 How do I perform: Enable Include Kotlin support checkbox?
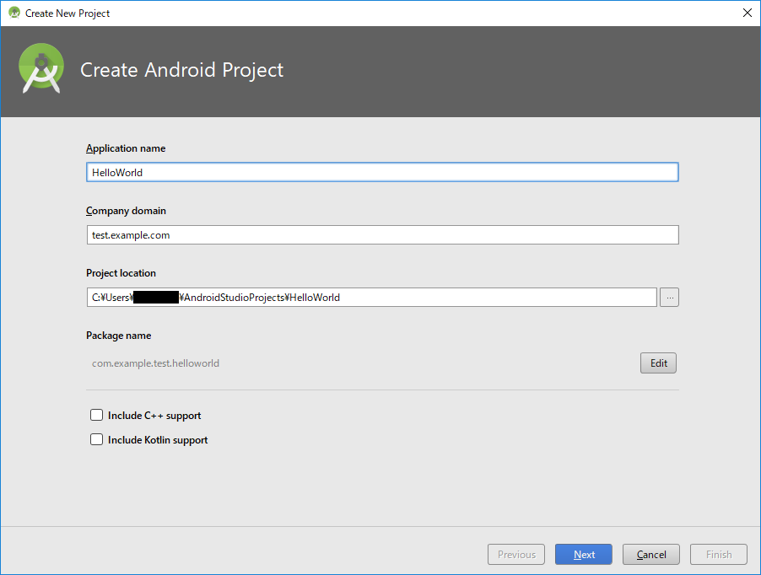(x=96, y=439)
